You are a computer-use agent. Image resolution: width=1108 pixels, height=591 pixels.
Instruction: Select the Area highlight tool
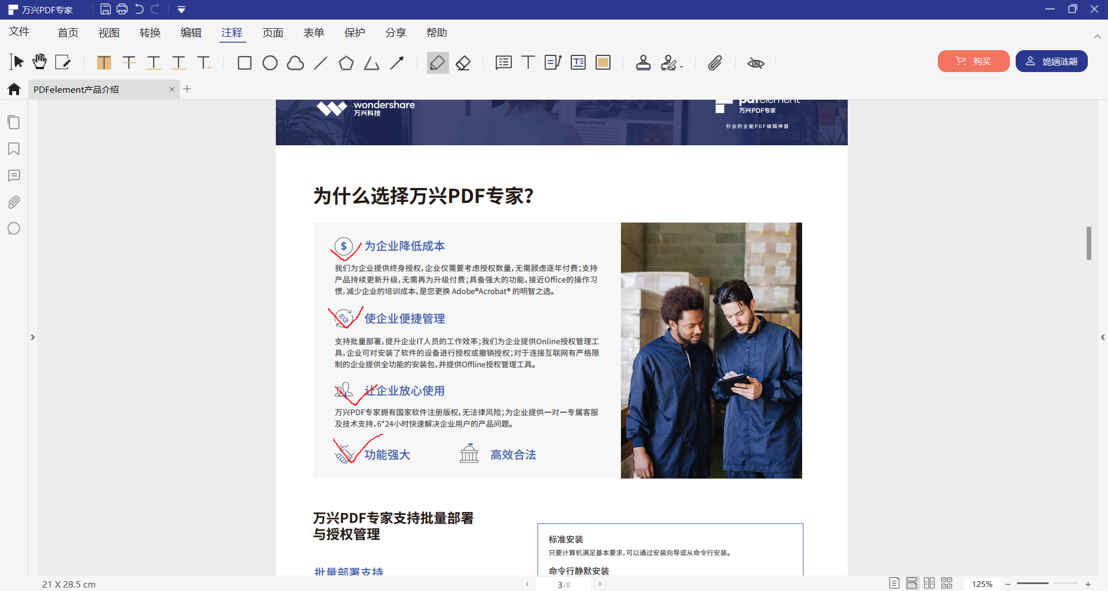603,62
